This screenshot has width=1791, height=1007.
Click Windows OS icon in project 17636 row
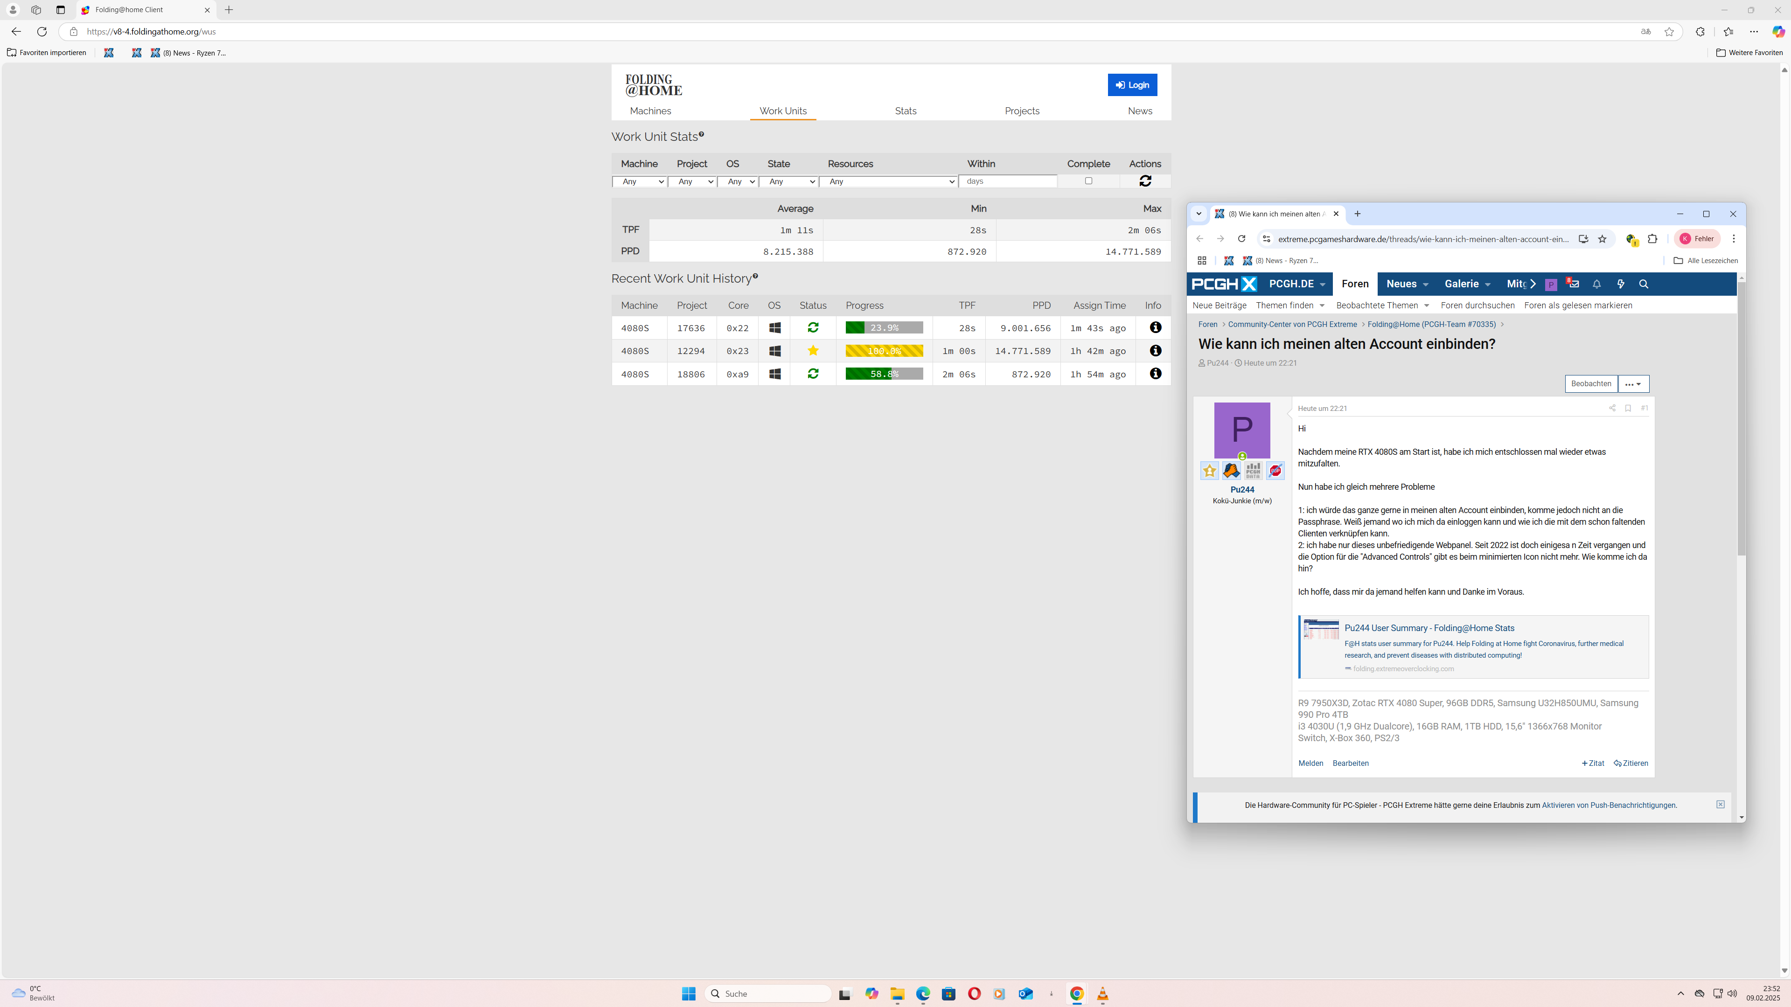pyautogui.click(x=774, y=327)
